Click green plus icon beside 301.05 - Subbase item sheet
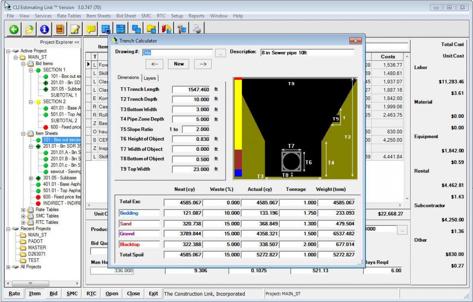This screenshot has height=302, width=473. click(x=38, y=178)
